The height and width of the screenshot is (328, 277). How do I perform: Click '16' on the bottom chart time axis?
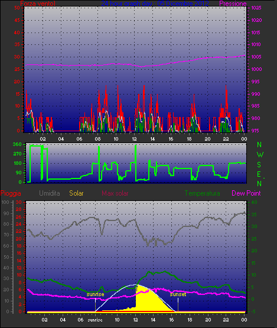point(171,320)
